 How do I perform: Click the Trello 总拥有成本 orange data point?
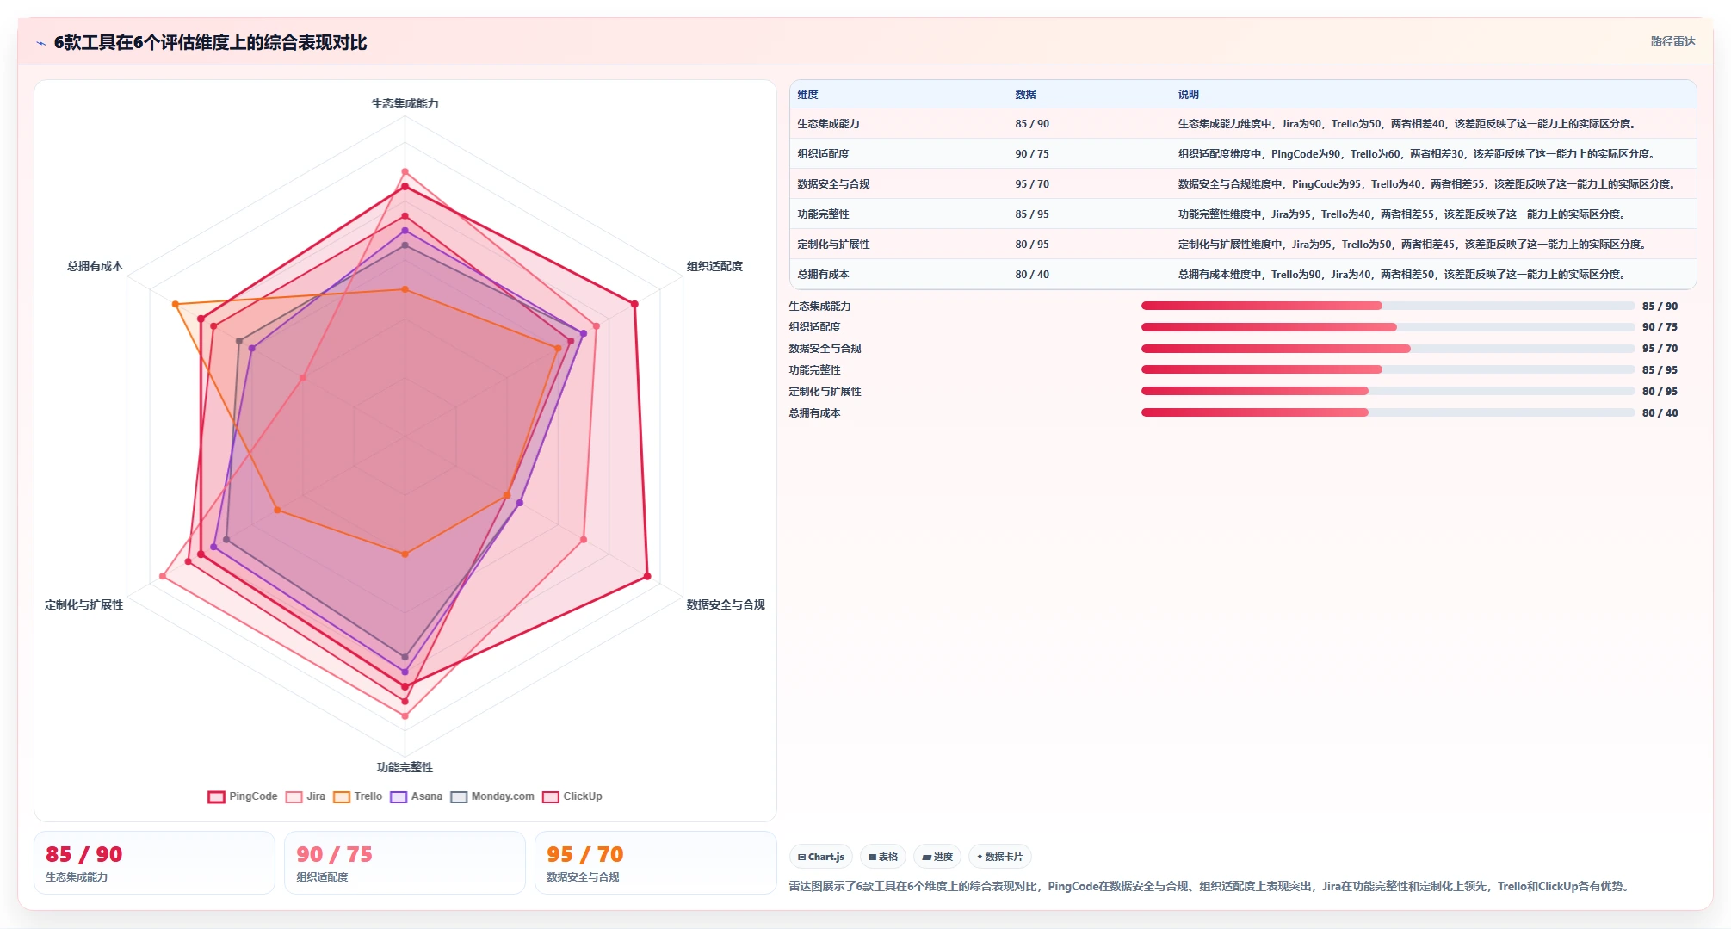click(x=176, y=304)
